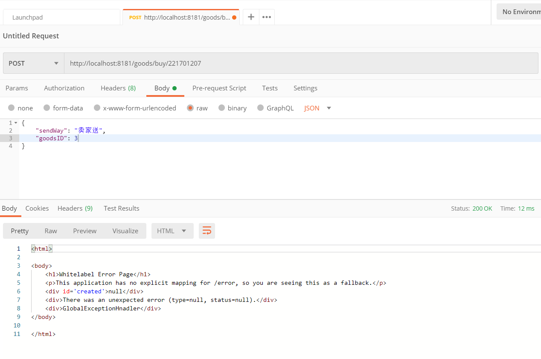Viewport: 541px width, 359px height.
Task: Switch to the response Cookies tab
Action: point(37,208)
